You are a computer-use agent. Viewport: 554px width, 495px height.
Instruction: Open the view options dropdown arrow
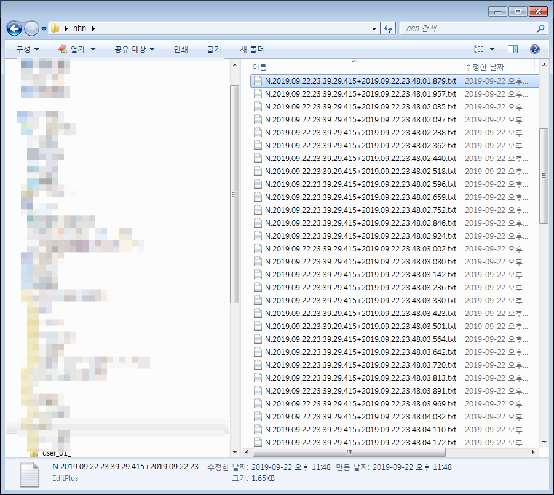pos(492,49)
